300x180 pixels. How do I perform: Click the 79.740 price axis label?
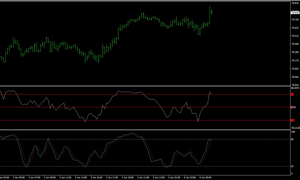(x=295, y=20)
